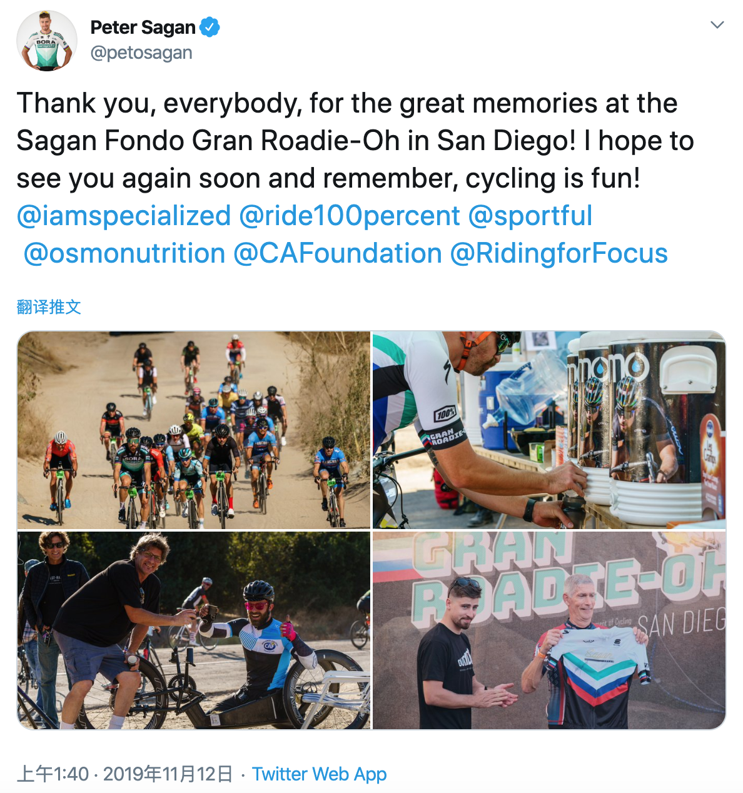The height and width of the screenshot is (793, 743).
Task: Open the water cooler refill photo
Action: (549, 430)
